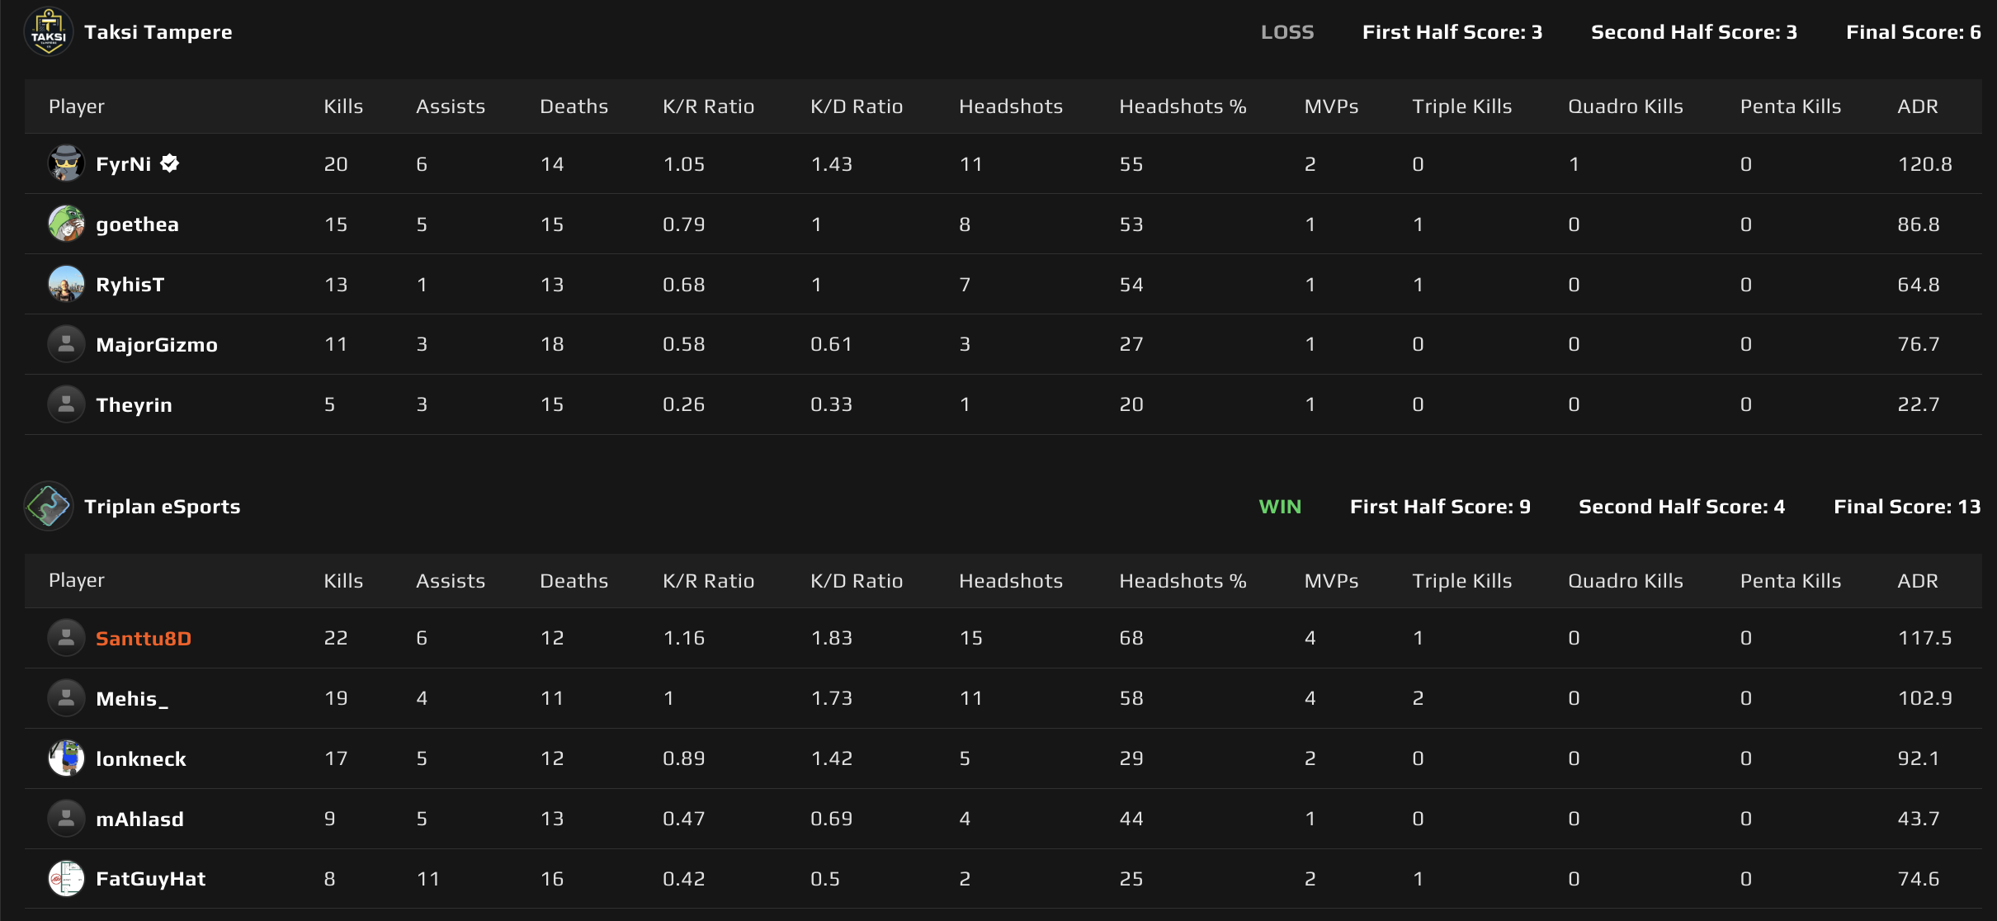Open Santtu8D's highlighted player profile
Screen dimensions: 1997x921
pos(144,637)
